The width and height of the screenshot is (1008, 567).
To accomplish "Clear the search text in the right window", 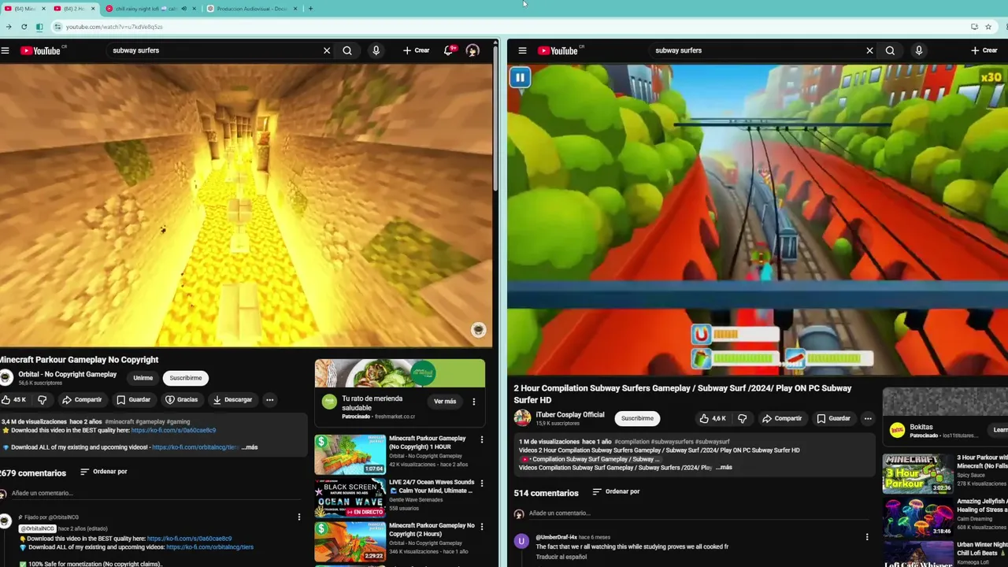I will (869, 50).
